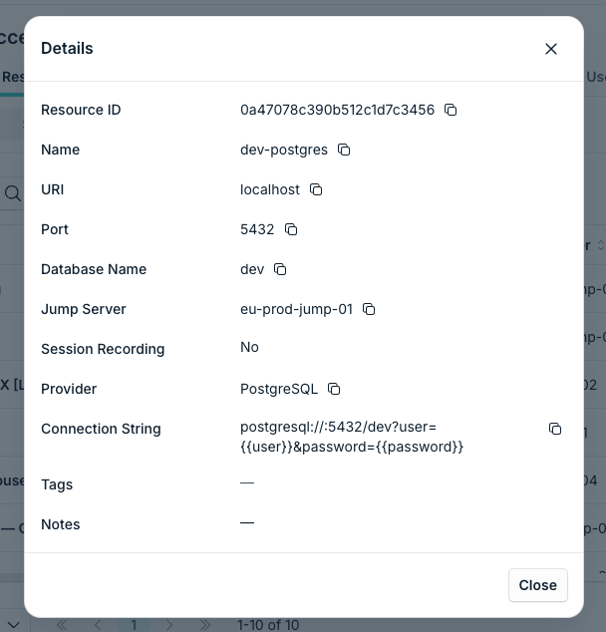Go to first page in pagination
This screenshot has height=632, width=606.
coord(62,625)
